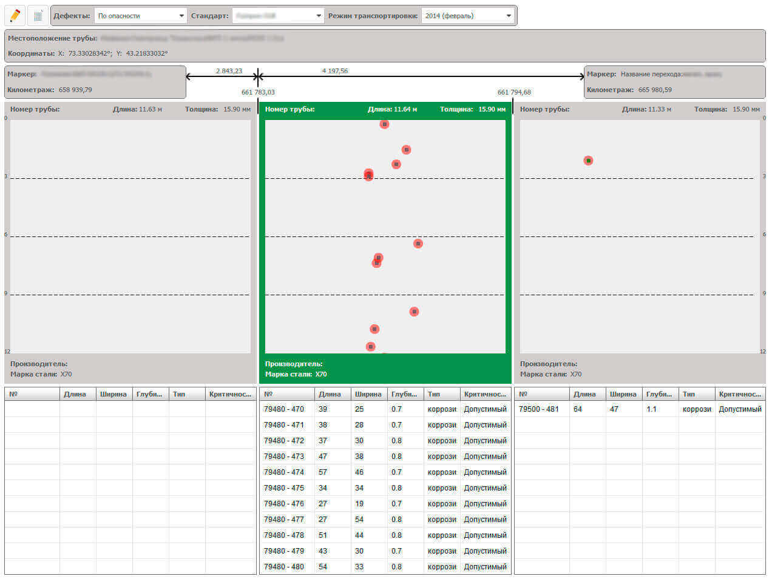Click depth value 1.1 in row 79500 - 481
The width and height of the screenshot is (772, 579).
coord(651,409)
